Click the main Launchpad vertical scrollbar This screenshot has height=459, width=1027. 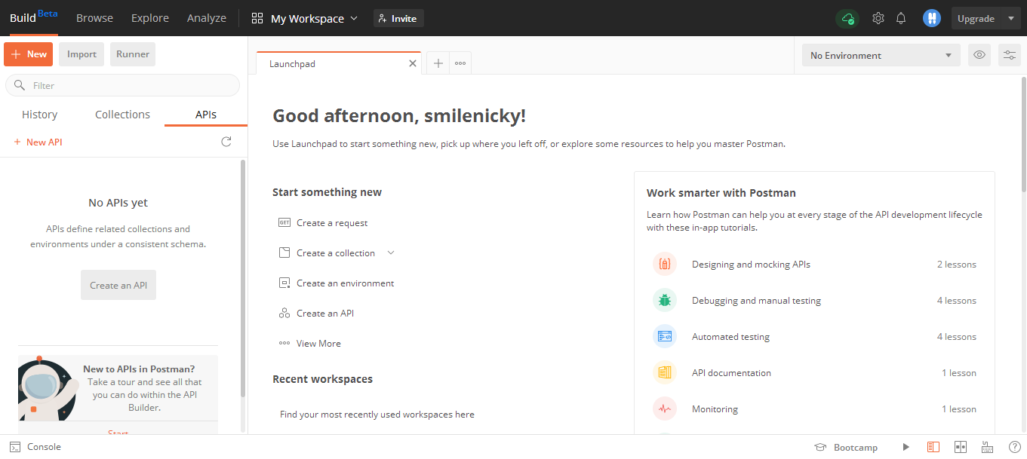tap(1023, 136)
